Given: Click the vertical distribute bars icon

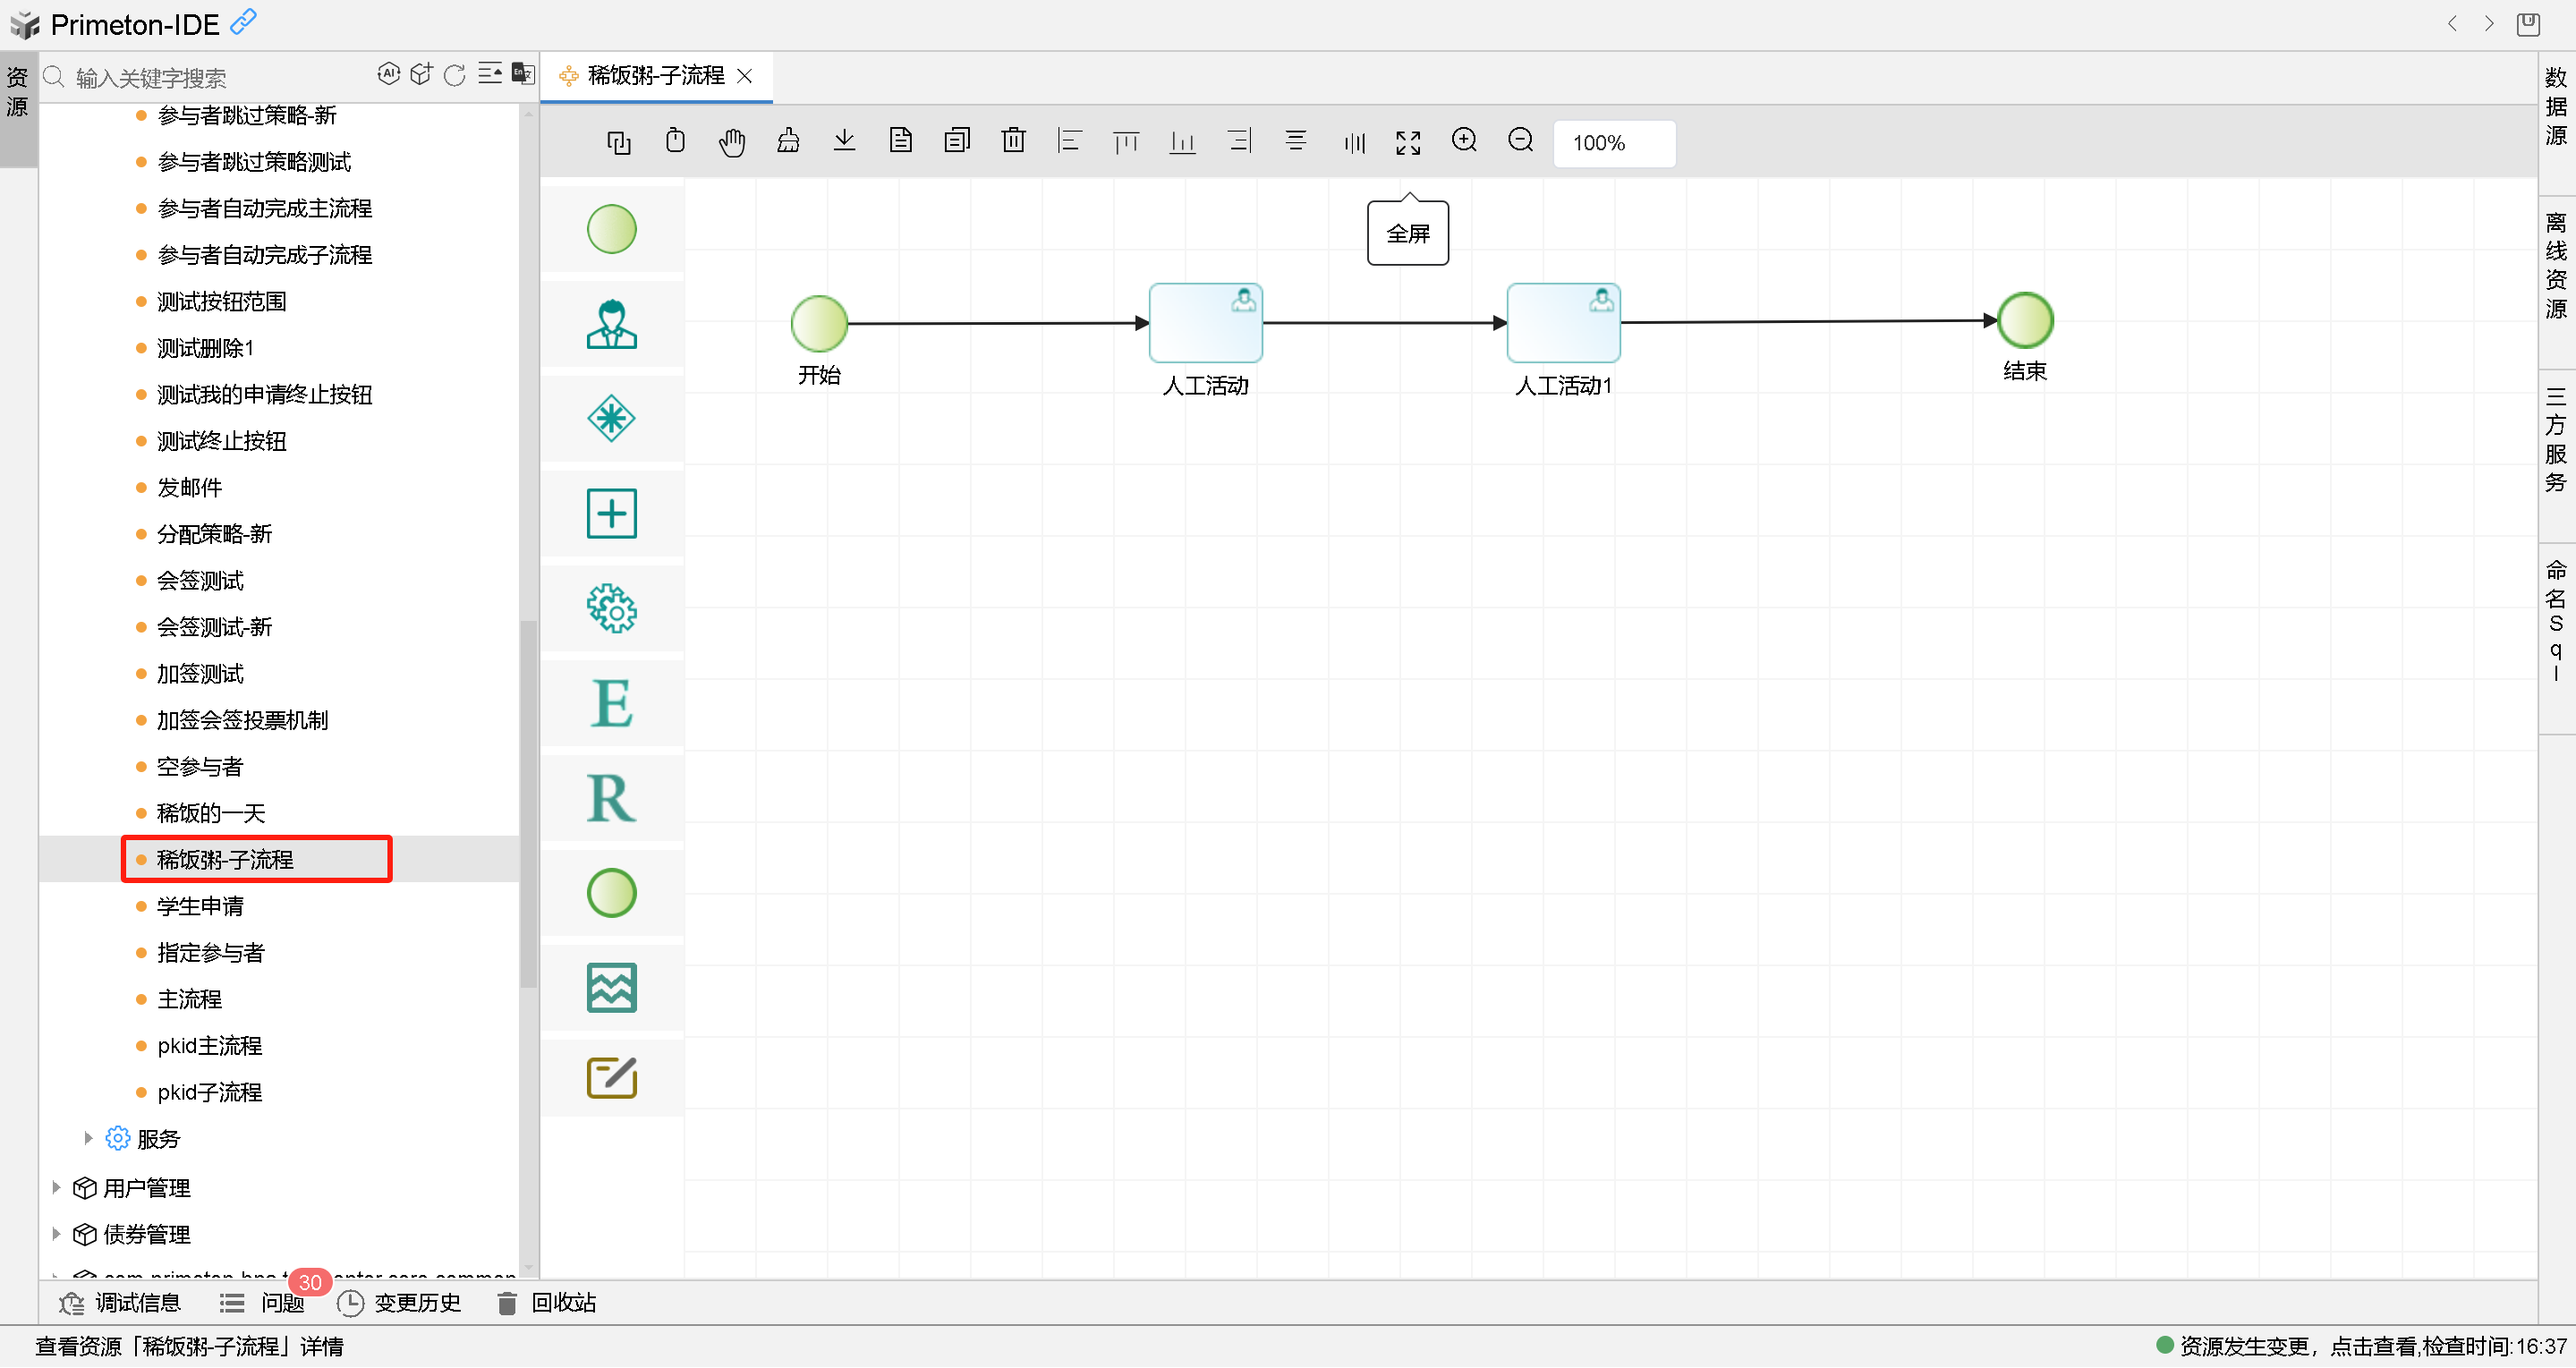Looking at the screenshot, I should pyautogui.click(x=1354, y=143).
